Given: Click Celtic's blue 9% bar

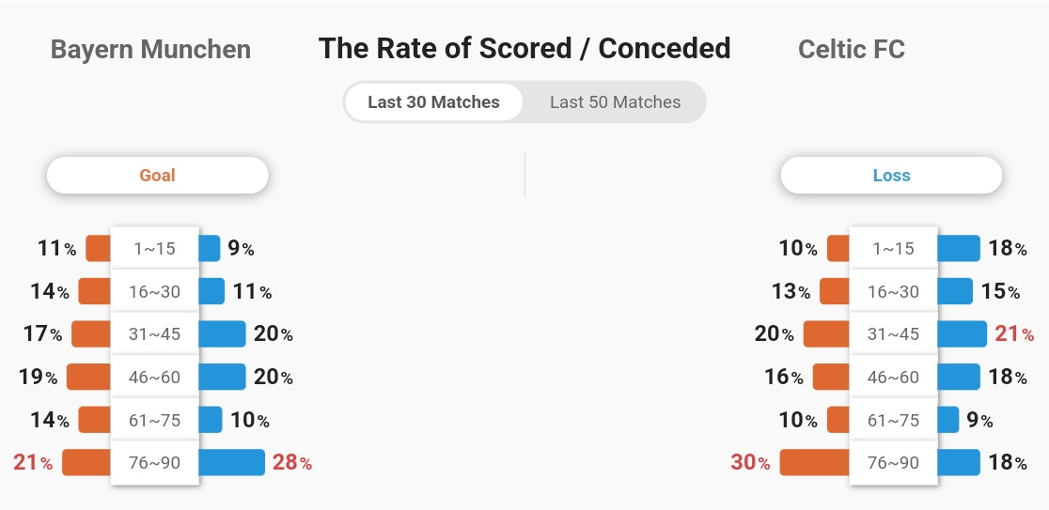Looking at the screenshot, I should pyautogui.click(x=948, y=420).
